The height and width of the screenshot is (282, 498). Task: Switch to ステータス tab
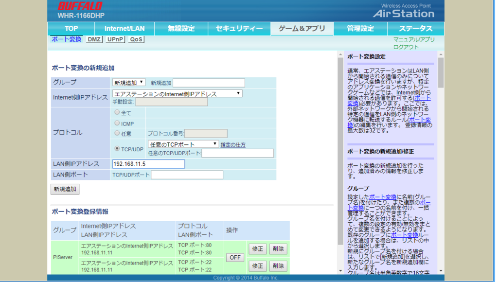coord(416,29)
